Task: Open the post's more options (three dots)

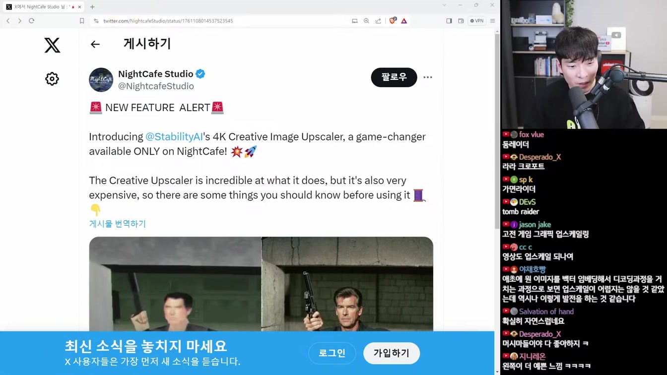Action: pyautogui.click(x=428, y=77)
